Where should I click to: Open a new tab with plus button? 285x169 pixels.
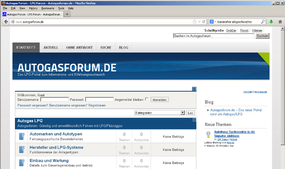click(x=67, y=14)
